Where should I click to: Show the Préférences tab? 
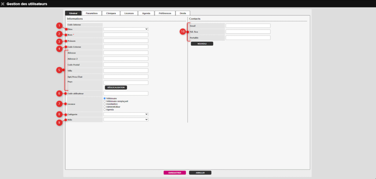click(165, 13)
